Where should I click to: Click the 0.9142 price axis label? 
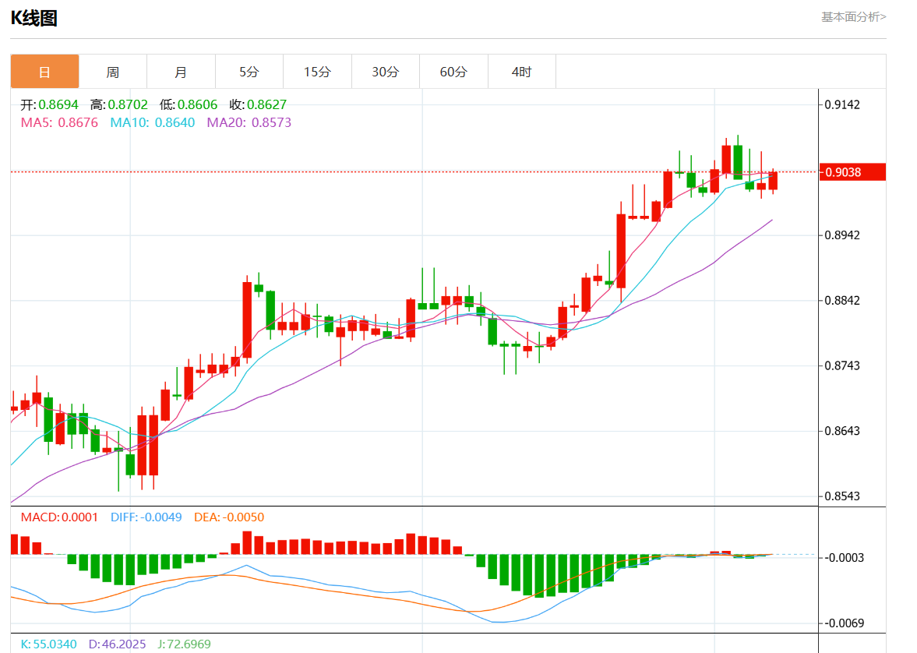[842, 104]
